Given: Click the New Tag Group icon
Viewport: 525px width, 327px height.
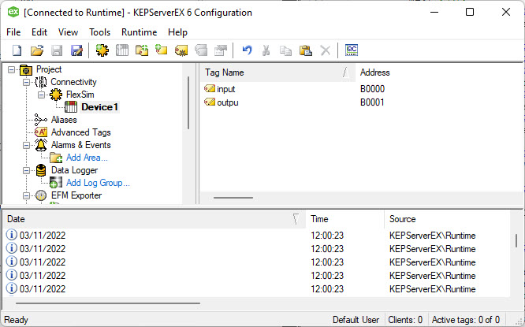Looking at the screenshot, I should (142, 50).
